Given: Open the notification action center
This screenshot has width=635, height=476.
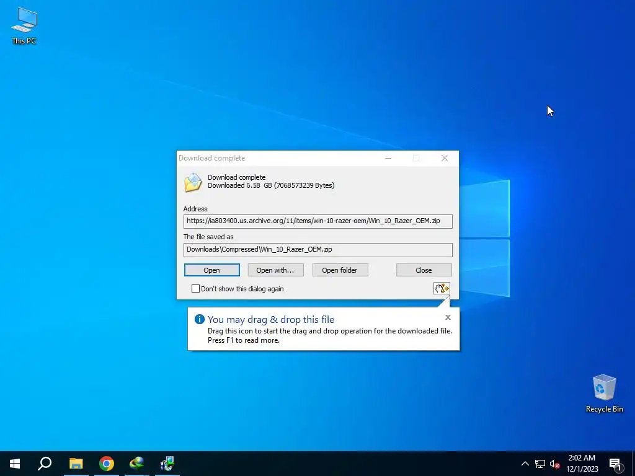Looking at the screenshot, I should (x=616, y=464).
